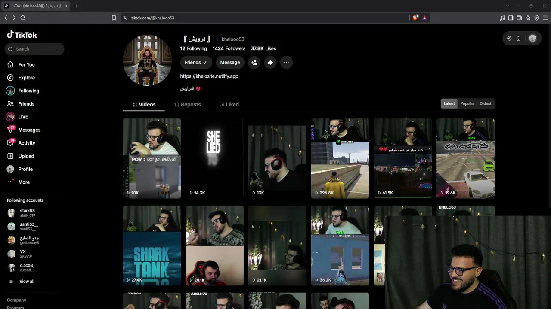This screenshot has width=551, height=309.
Task: Switch to the Reposts tab
Action: point(187,104)
